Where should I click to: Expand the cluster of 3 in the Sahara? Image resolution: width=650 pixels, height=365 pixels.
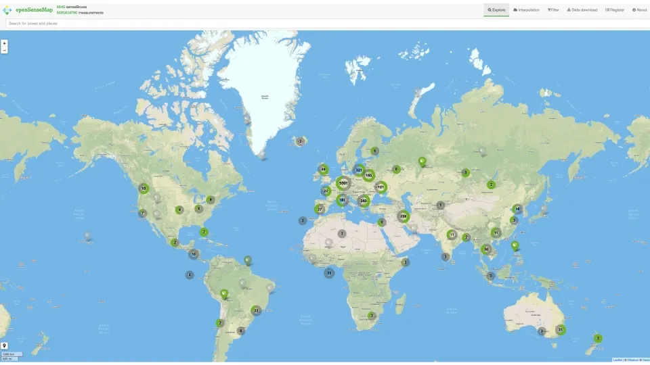pyautogui.click(x=341, y=234)
